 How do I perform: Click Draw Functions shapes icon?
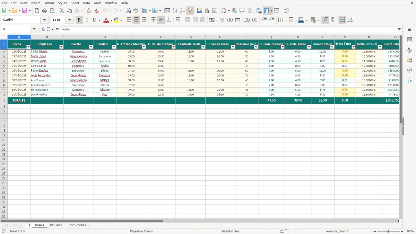point(286,11)
